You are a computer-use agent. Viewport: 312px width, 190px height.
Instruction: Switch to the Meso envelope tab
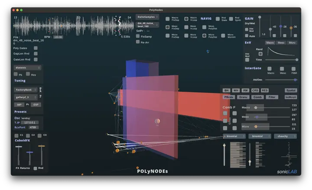[281, 42]
